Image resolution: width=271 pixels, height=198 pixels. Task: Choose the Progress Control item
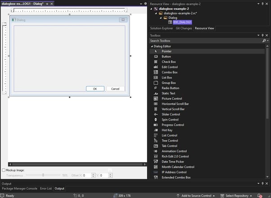tap(172, 125)
